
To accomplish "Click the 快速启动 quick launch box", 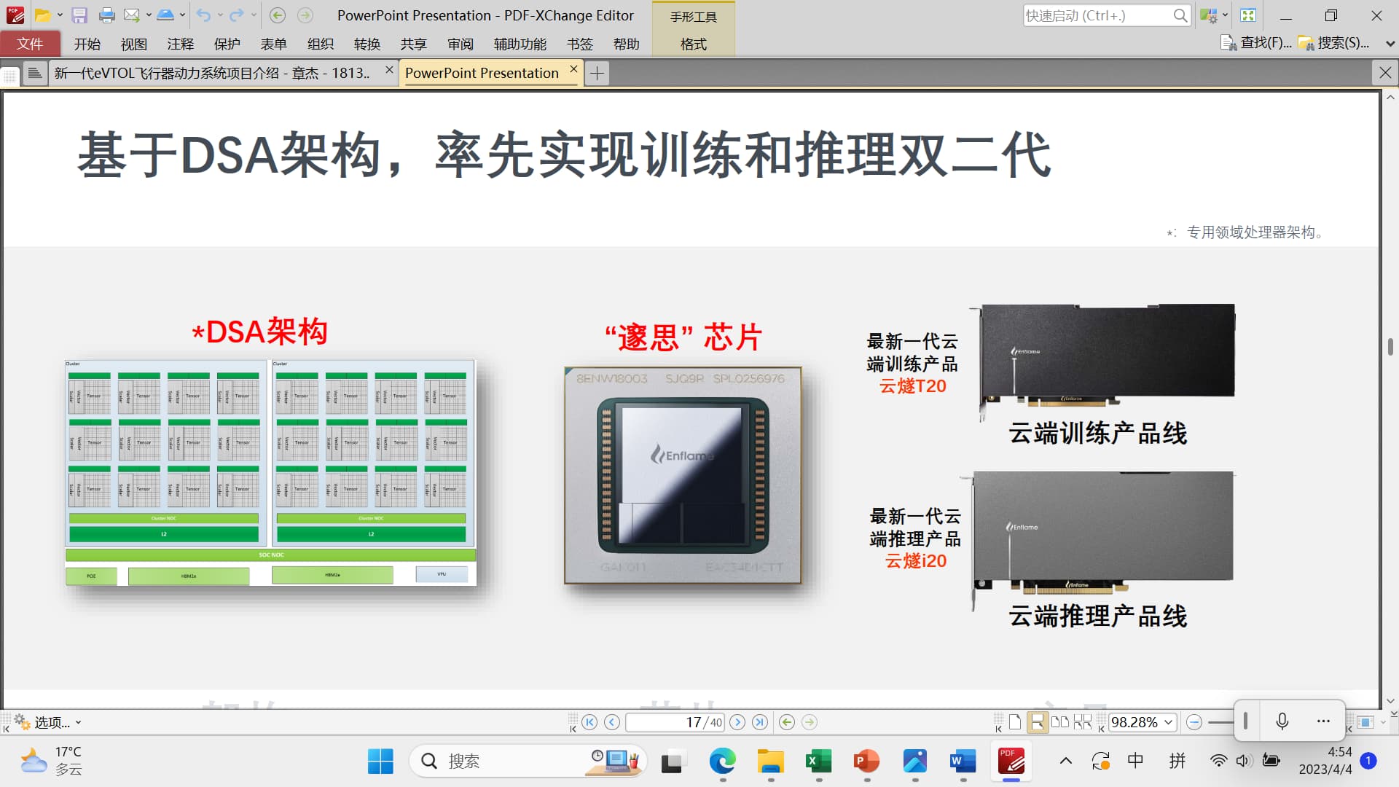I will click(x=1107, y=15).
